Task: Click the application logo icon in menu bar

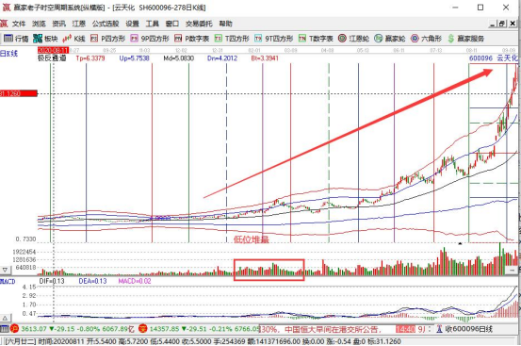Action: point(4,24)
